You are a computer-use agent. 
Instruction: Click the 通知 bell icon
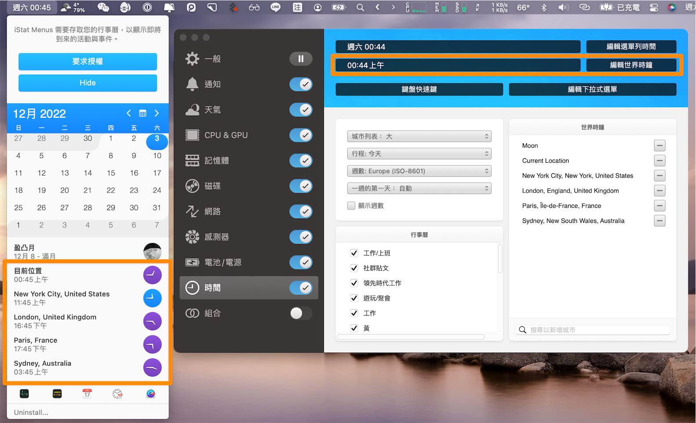192,84
